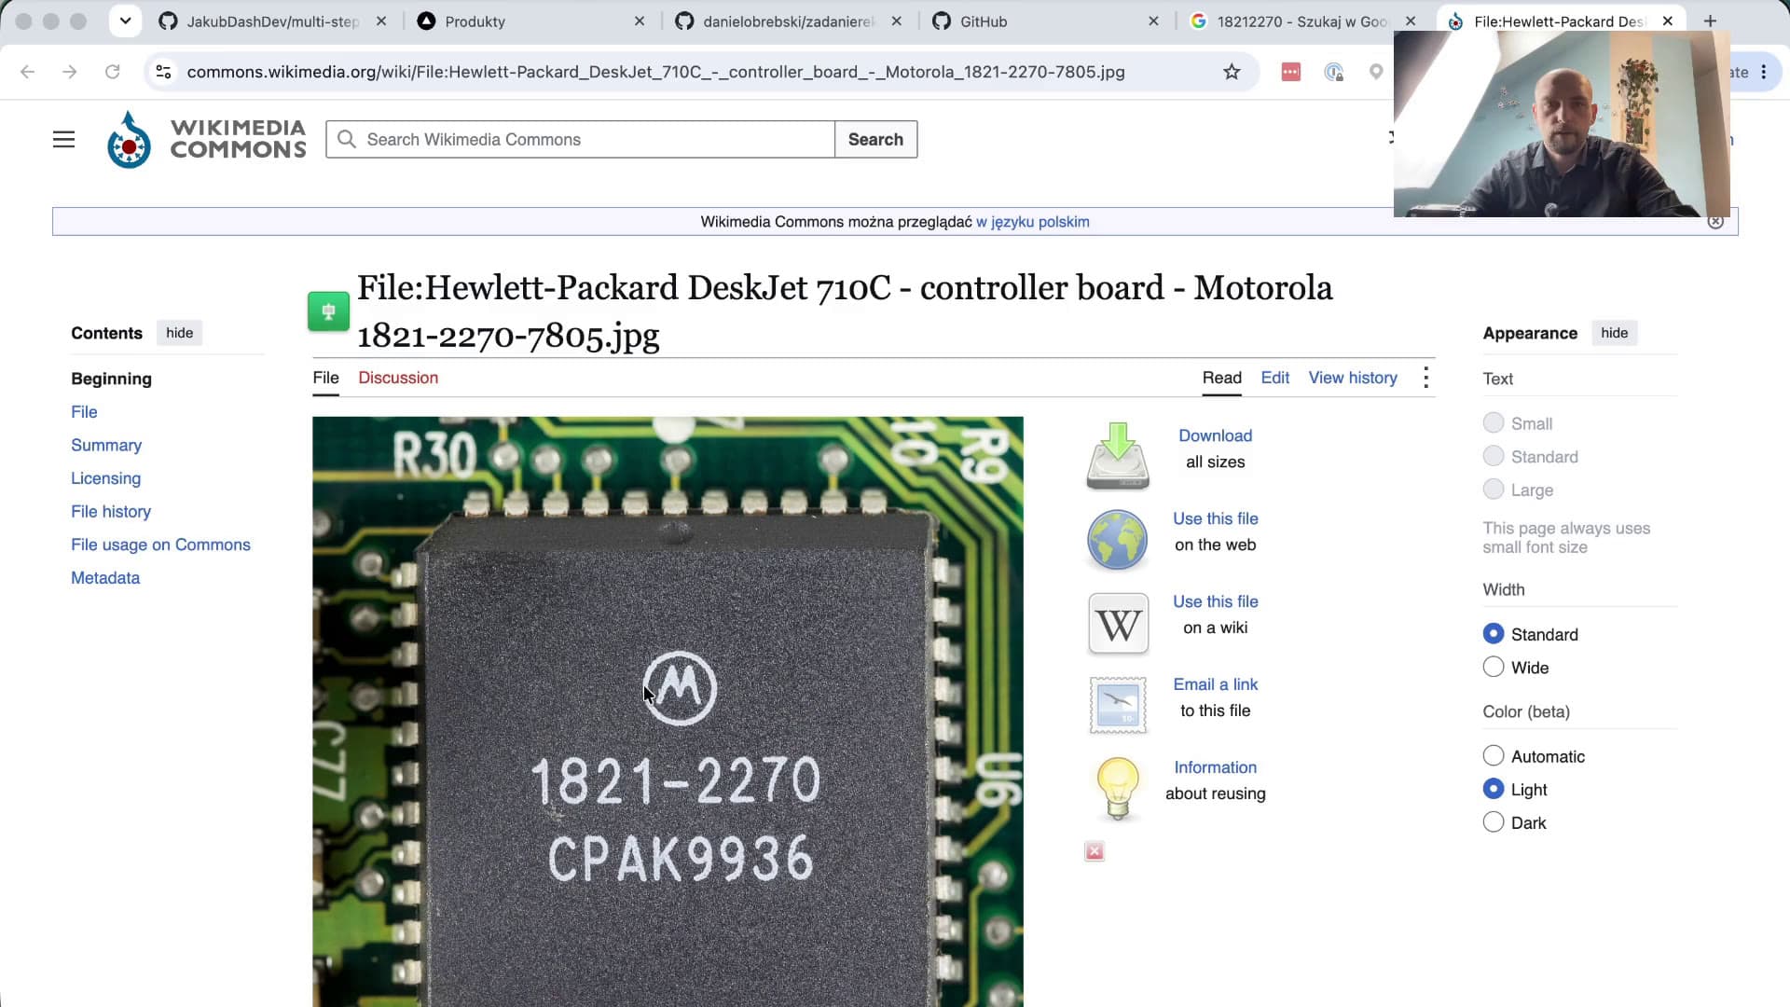
Task: Click the globe icon for web use
Action: (1117, 540)
